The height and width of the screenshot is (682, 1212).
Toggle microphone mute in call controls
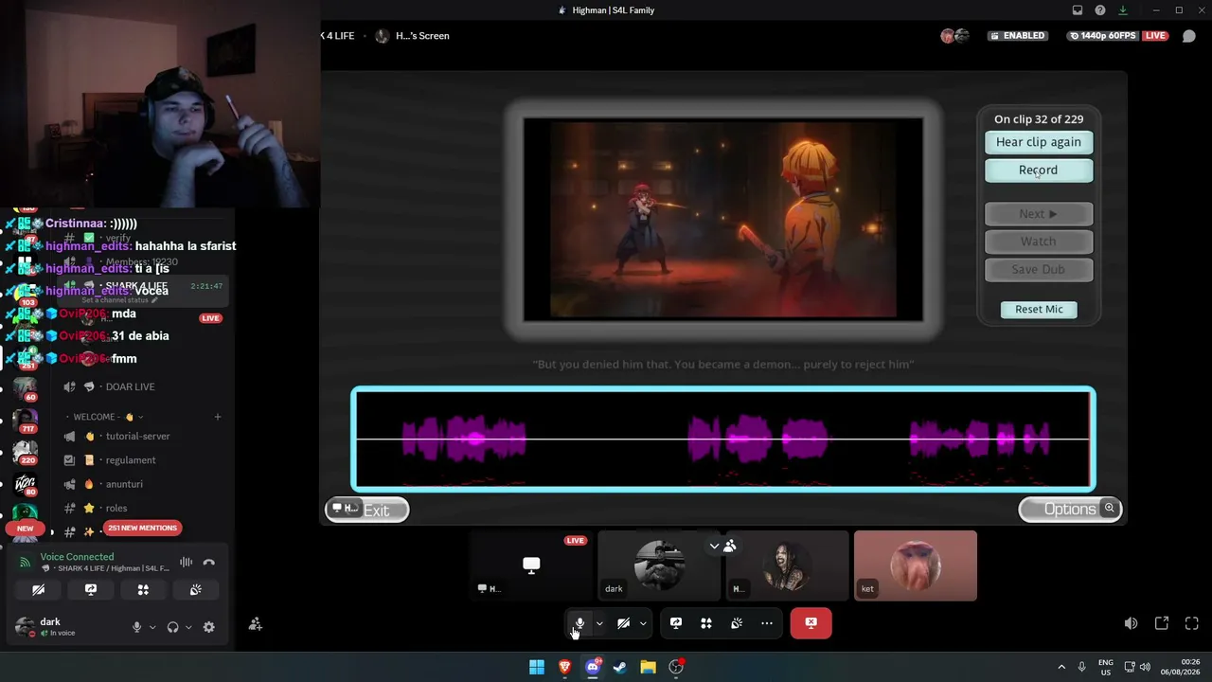point(579,623)
